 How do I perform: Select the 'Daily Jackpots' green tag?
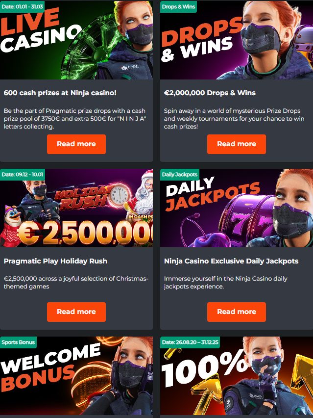pyautogui.click(x=180, y=175)
